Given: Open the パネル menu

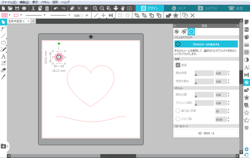Looking at the screenshot, I should (45, 2).
